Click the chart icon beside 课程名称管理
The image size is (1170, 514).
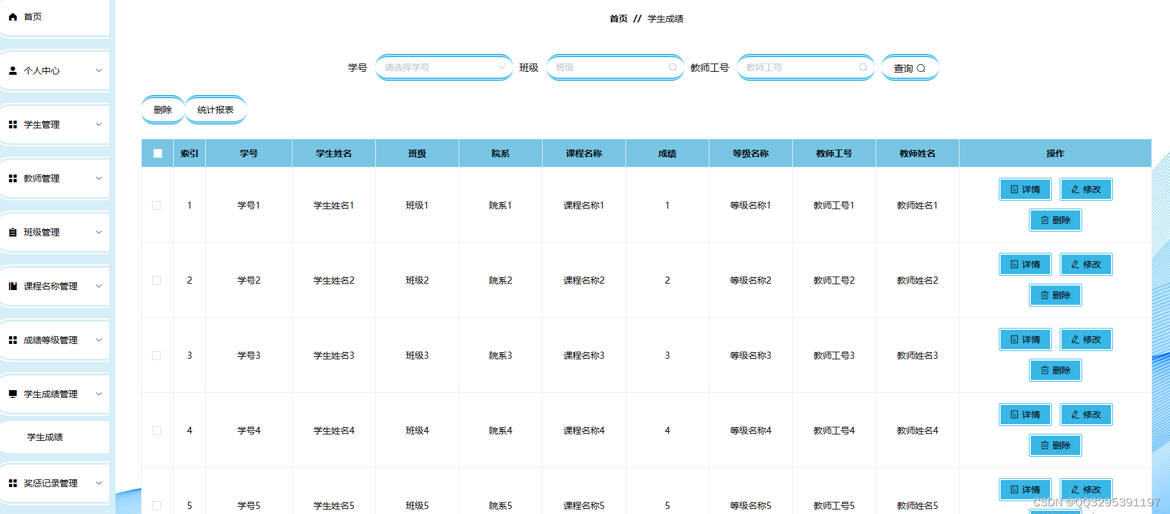coord(13,286)
